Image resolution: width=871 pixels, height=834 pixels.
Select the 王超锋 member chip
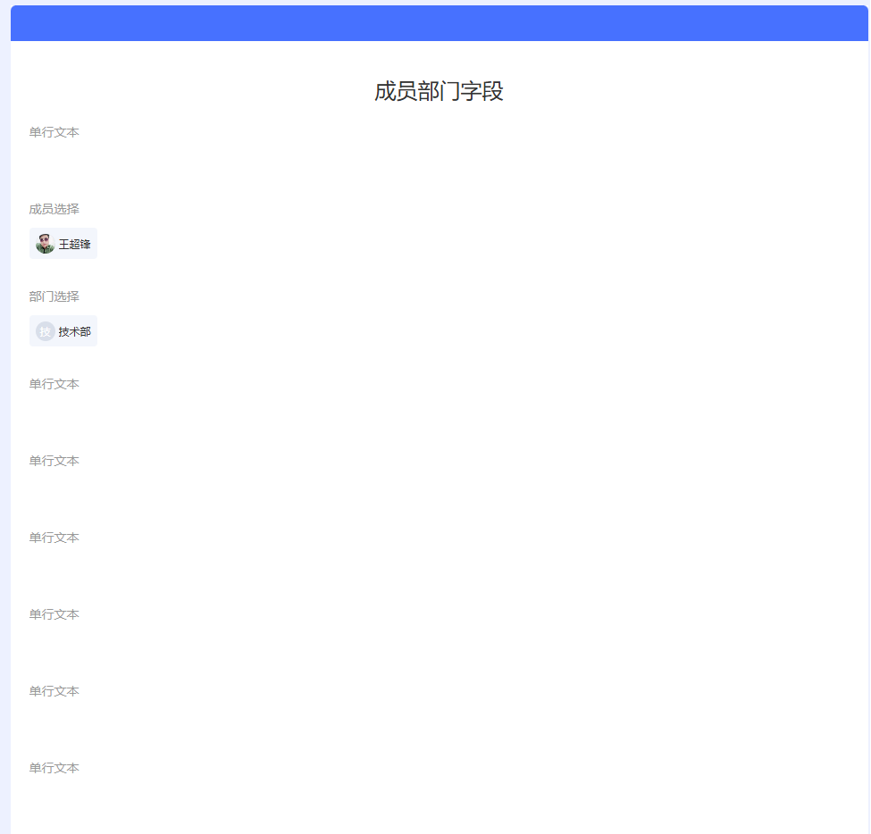(63, 242)
